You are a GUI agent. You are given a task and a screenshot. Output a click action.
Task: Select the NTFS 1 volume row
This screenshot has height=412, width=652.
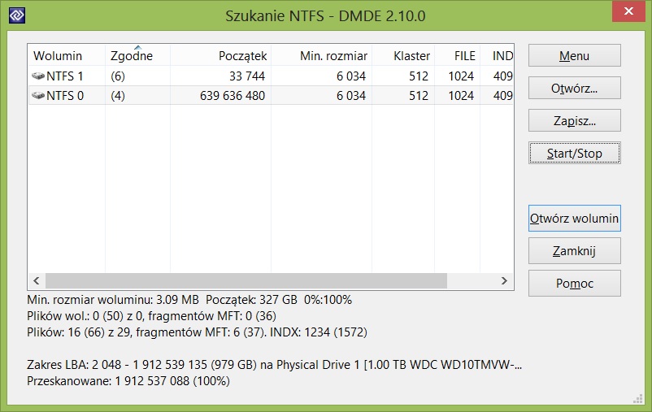coord(271,76)
